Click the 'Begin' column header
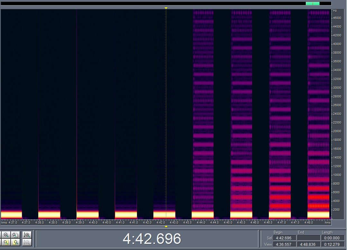347x250 pixels. point(278,232)
